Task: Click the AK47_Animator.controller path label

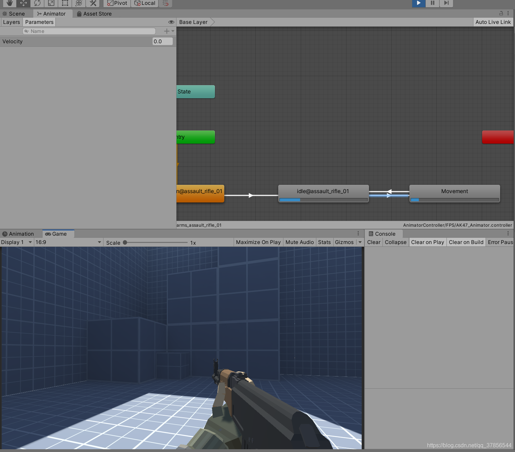Action: [458, 225]
